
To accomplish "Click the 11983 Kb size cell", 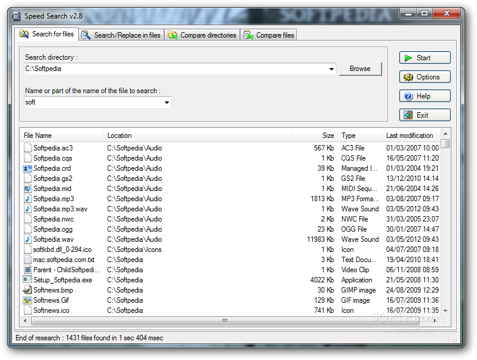I will tap(321, 239).
